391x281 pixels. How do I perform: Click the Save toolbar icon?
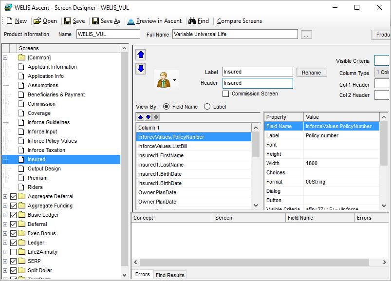(x=68, y=21)
